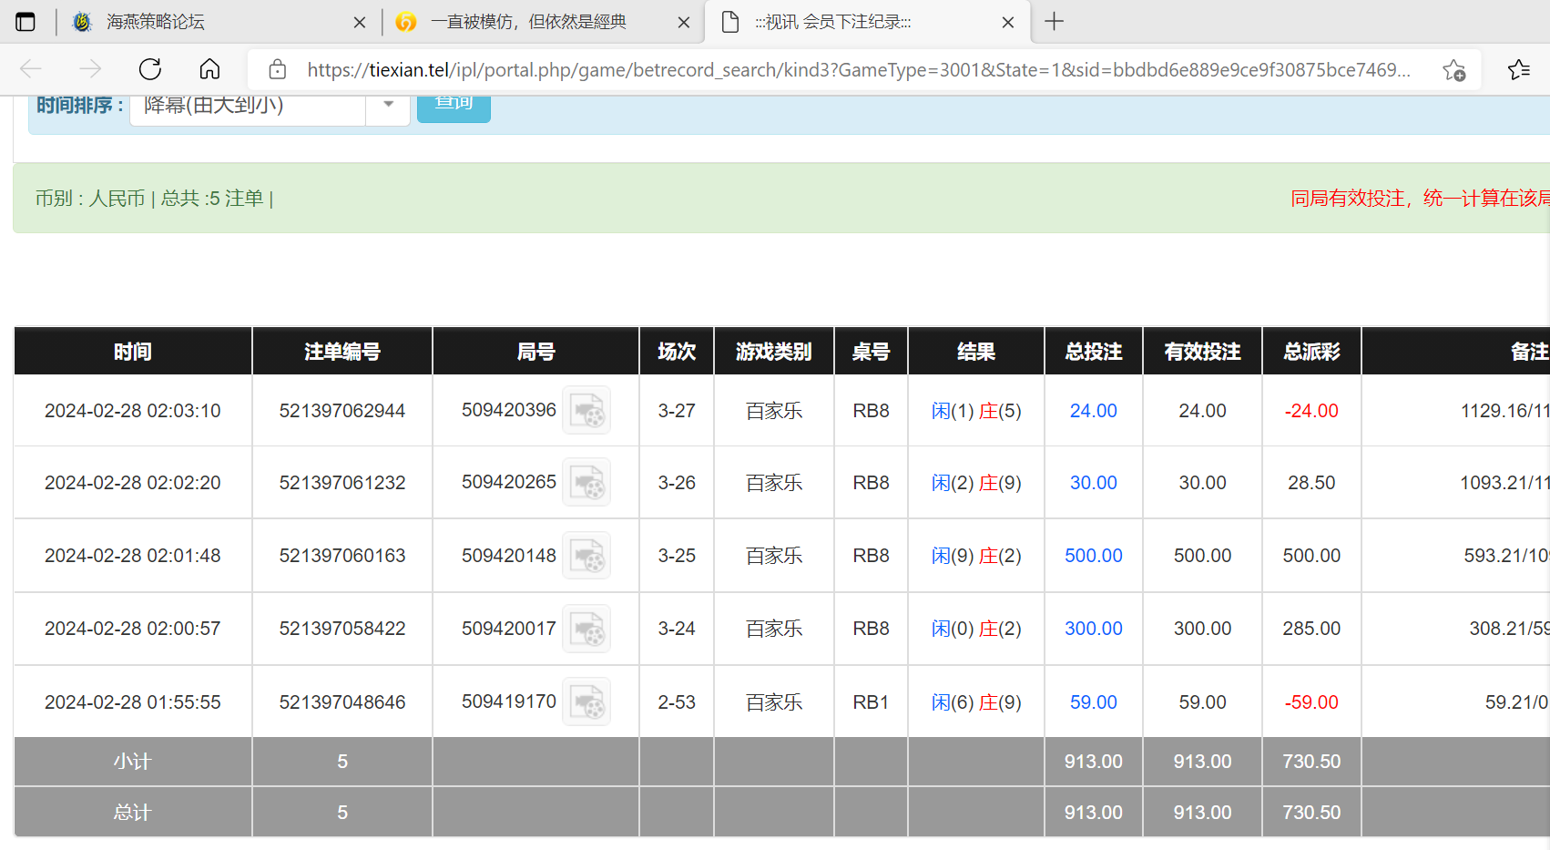The width and height of the screenshot is (1550, 850).
Task: Click the 500.00 total bet link
Action: click(1093, 556)
